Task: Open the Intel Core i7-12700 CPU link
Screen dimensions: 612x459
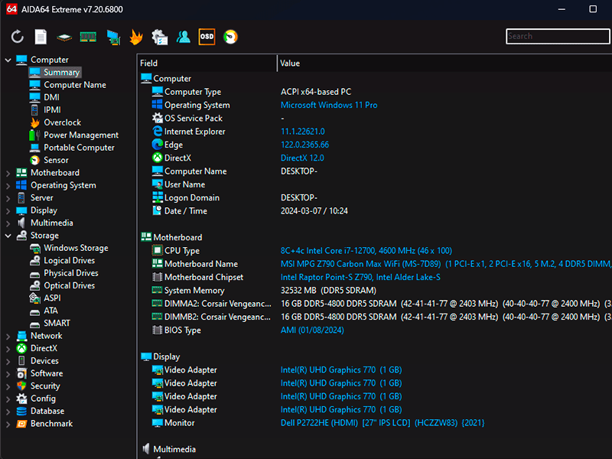Action: coord(366,251)
